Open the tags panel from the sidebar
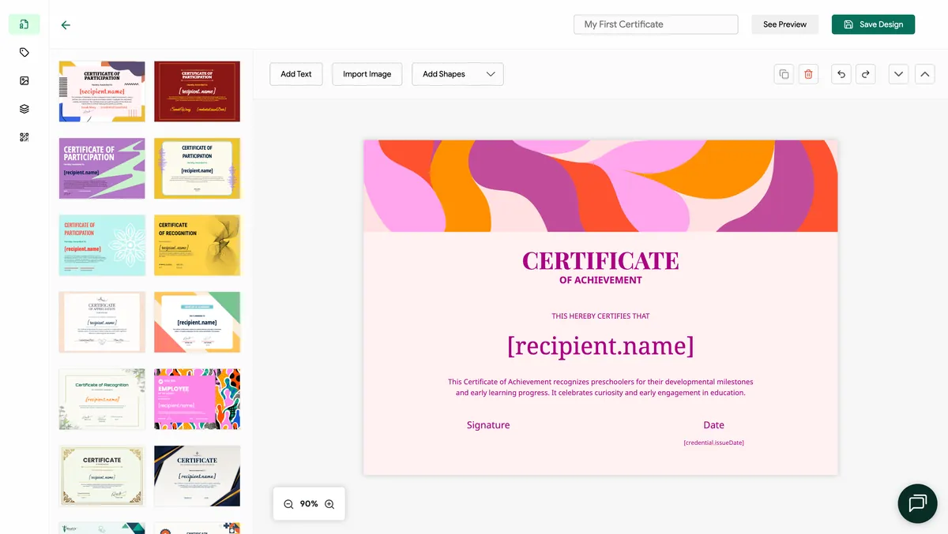Image resolution: width=948 pixels, height=534 pixels. click(24, 52)
